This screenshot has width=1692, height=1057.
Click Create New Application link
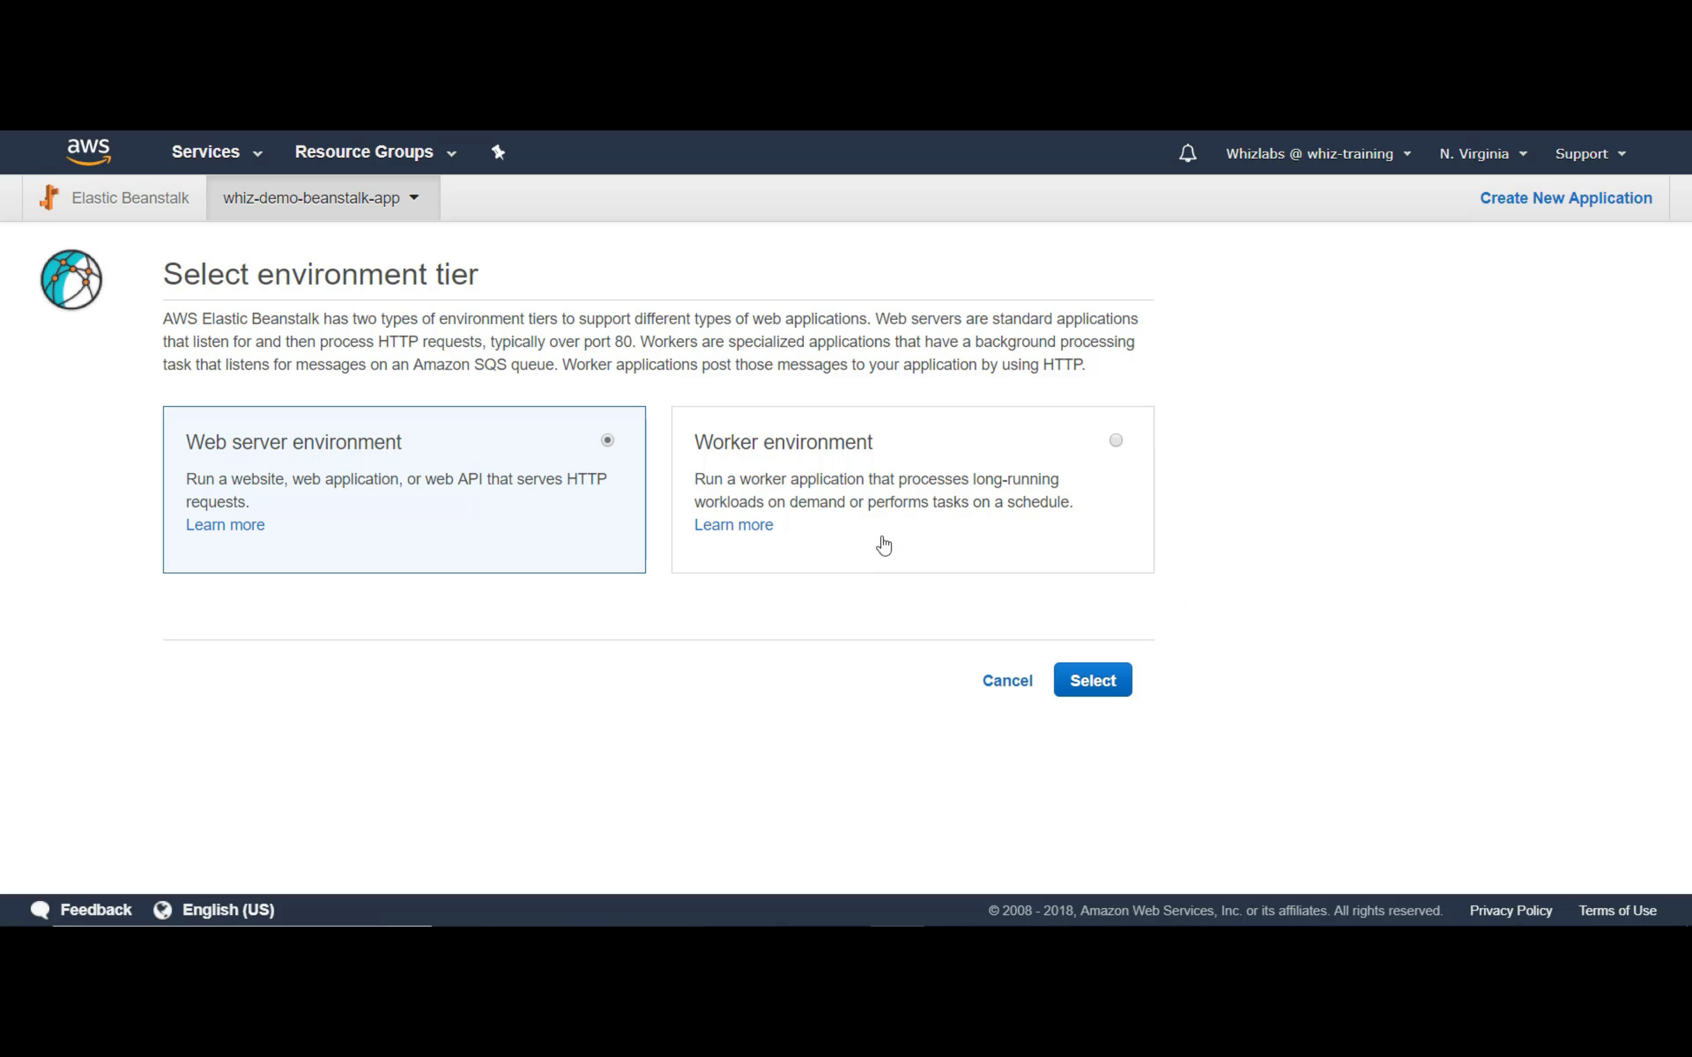(1565, 198)
